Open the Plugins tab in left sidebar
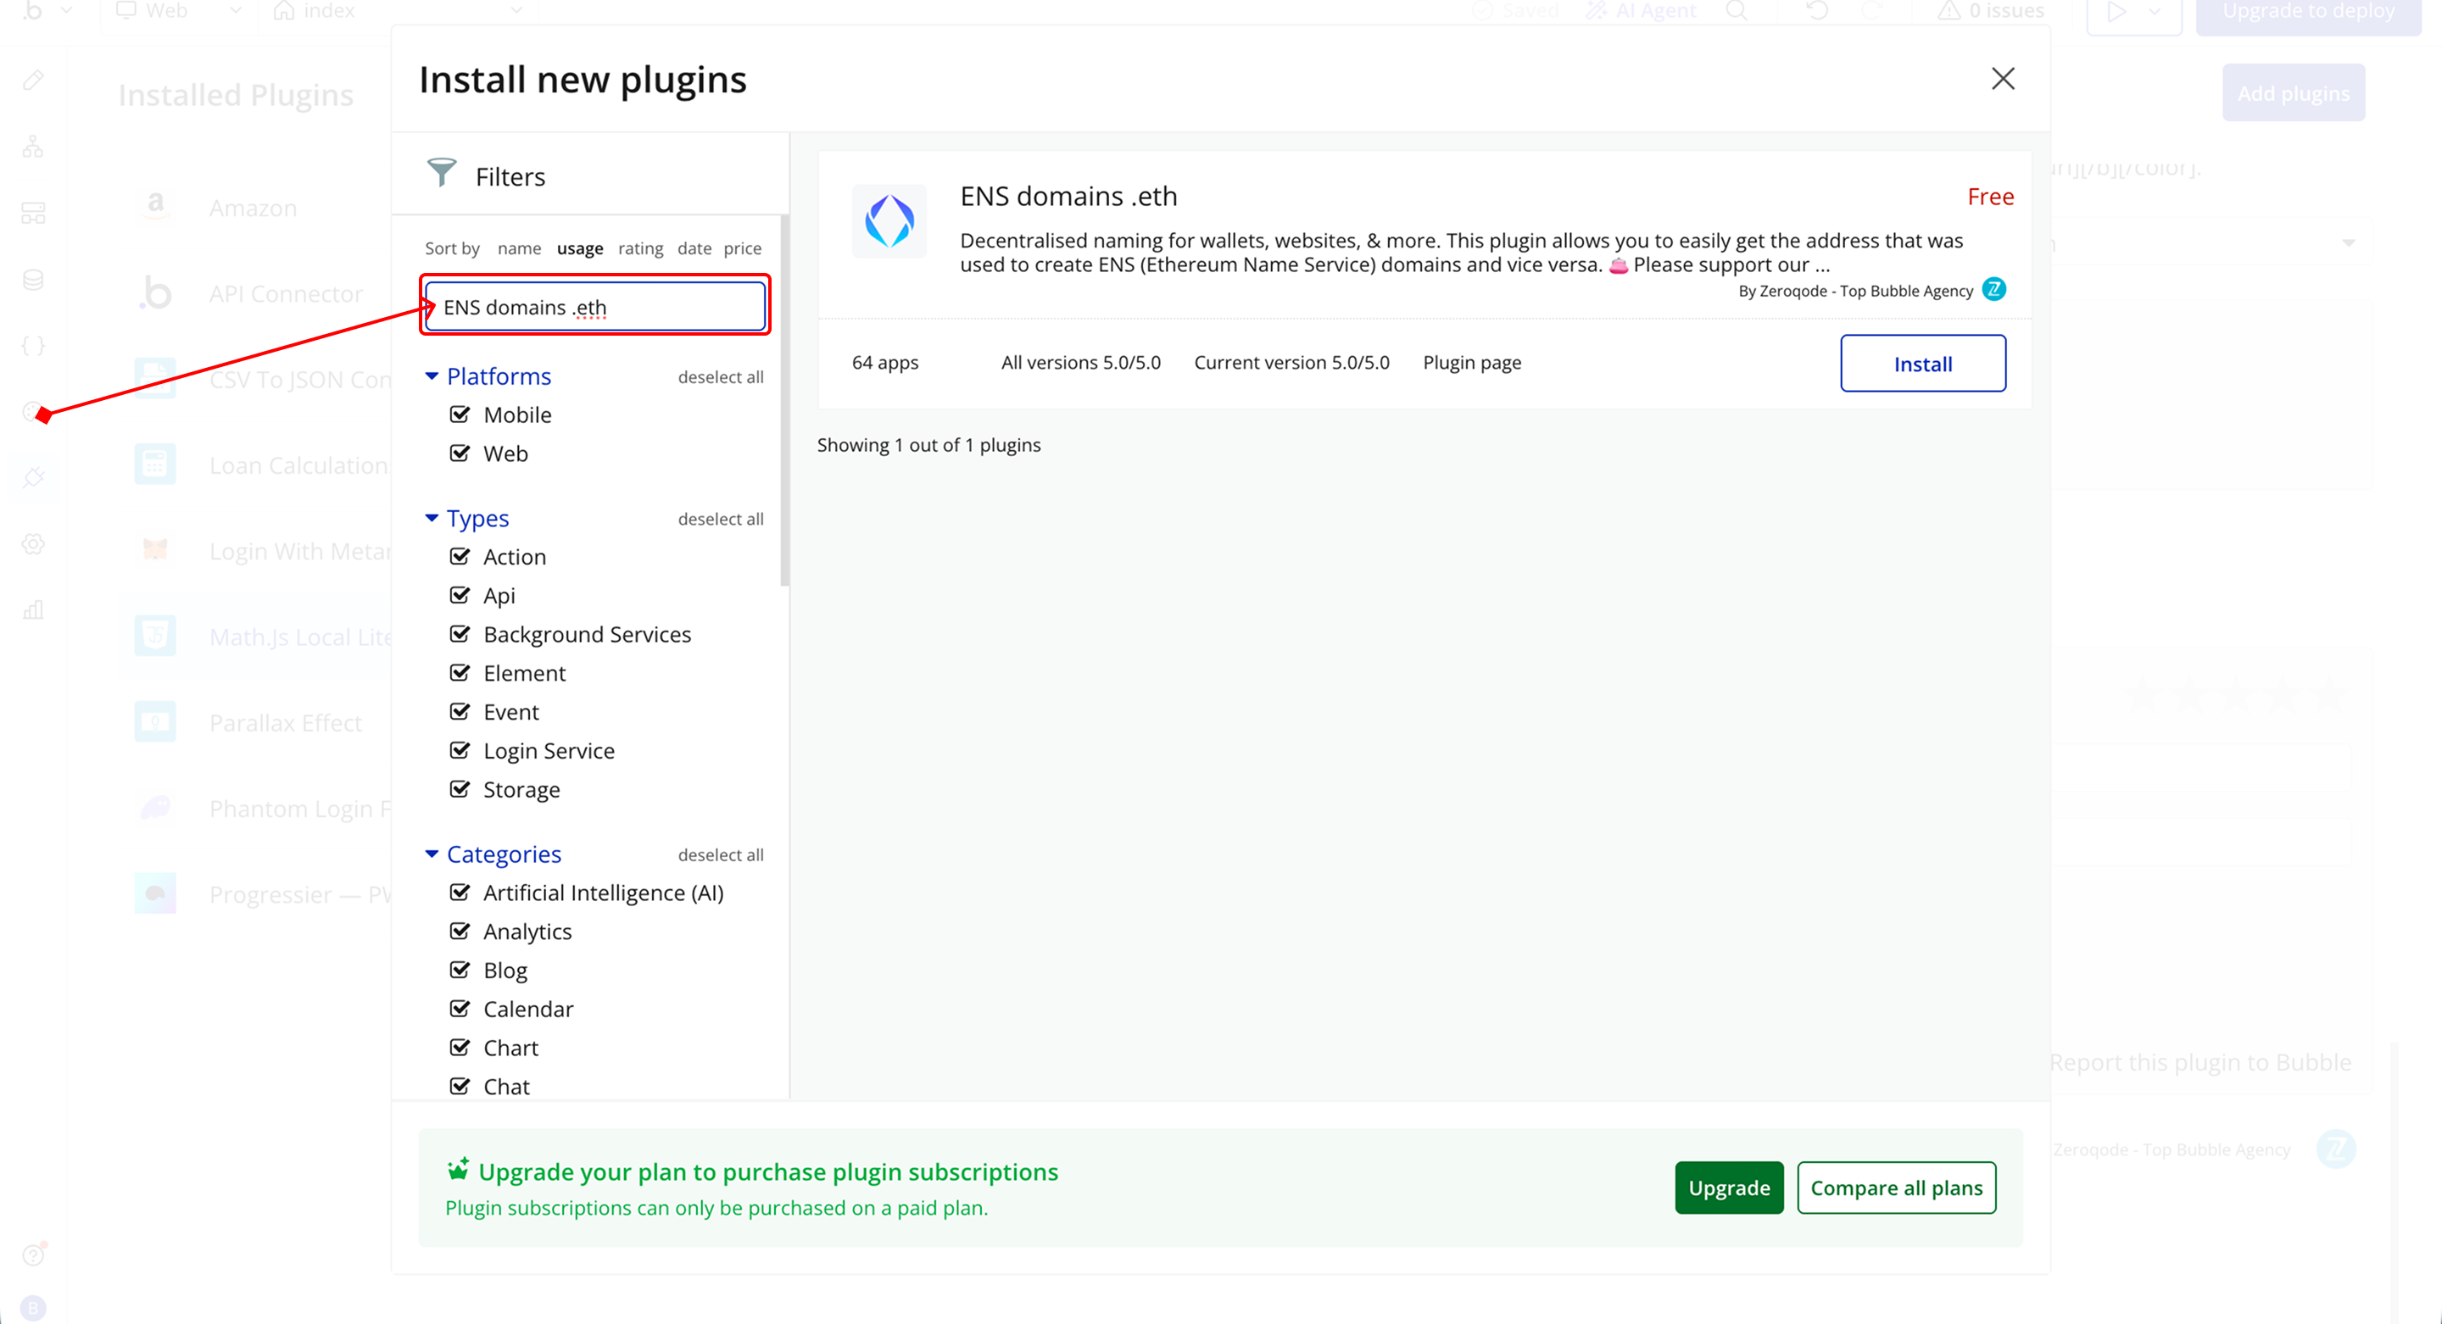This screenshot has width=2442, height=1324. (34, 476)
